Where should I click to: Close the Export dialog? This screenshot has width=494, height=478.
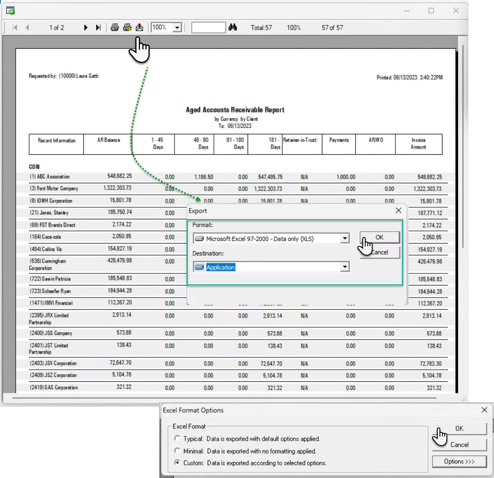[399, 210]
